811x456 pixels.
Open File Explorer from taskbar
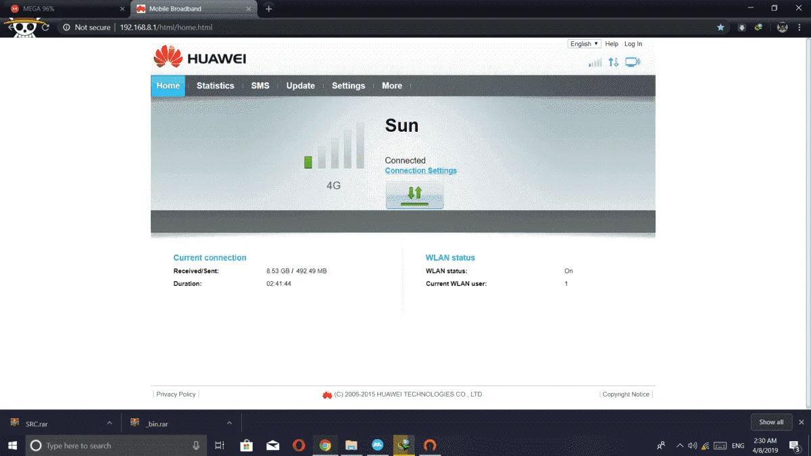(351, 445)
